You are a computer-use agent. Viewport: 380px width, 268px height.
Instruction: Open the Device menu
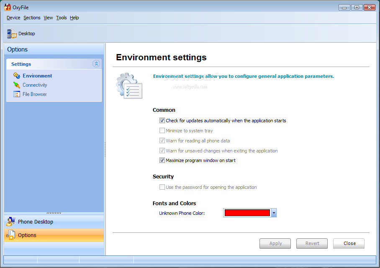(x=13, y=18)
